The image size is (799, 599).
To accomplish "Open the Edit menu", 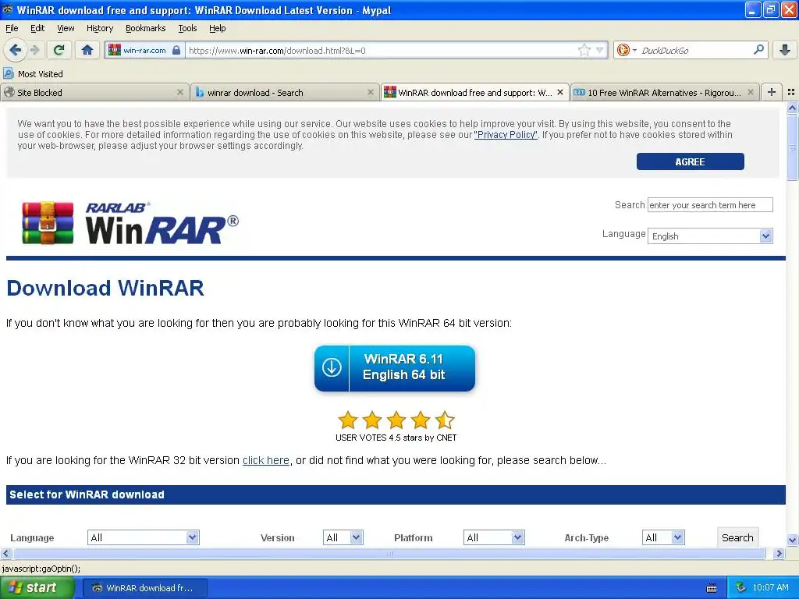I will (x=37, y=28).
